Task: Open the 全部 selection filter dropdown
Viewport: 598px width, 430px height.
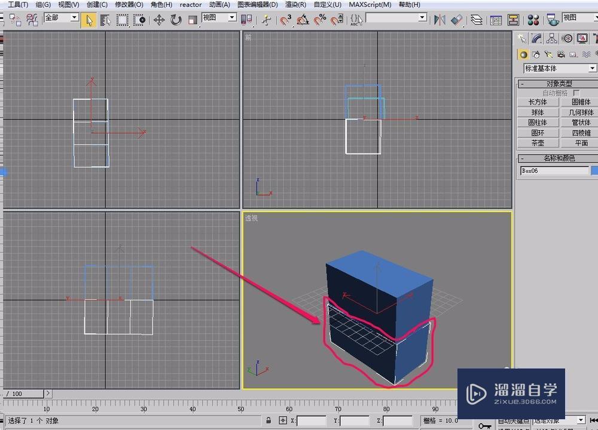Action: click(60, 18)
